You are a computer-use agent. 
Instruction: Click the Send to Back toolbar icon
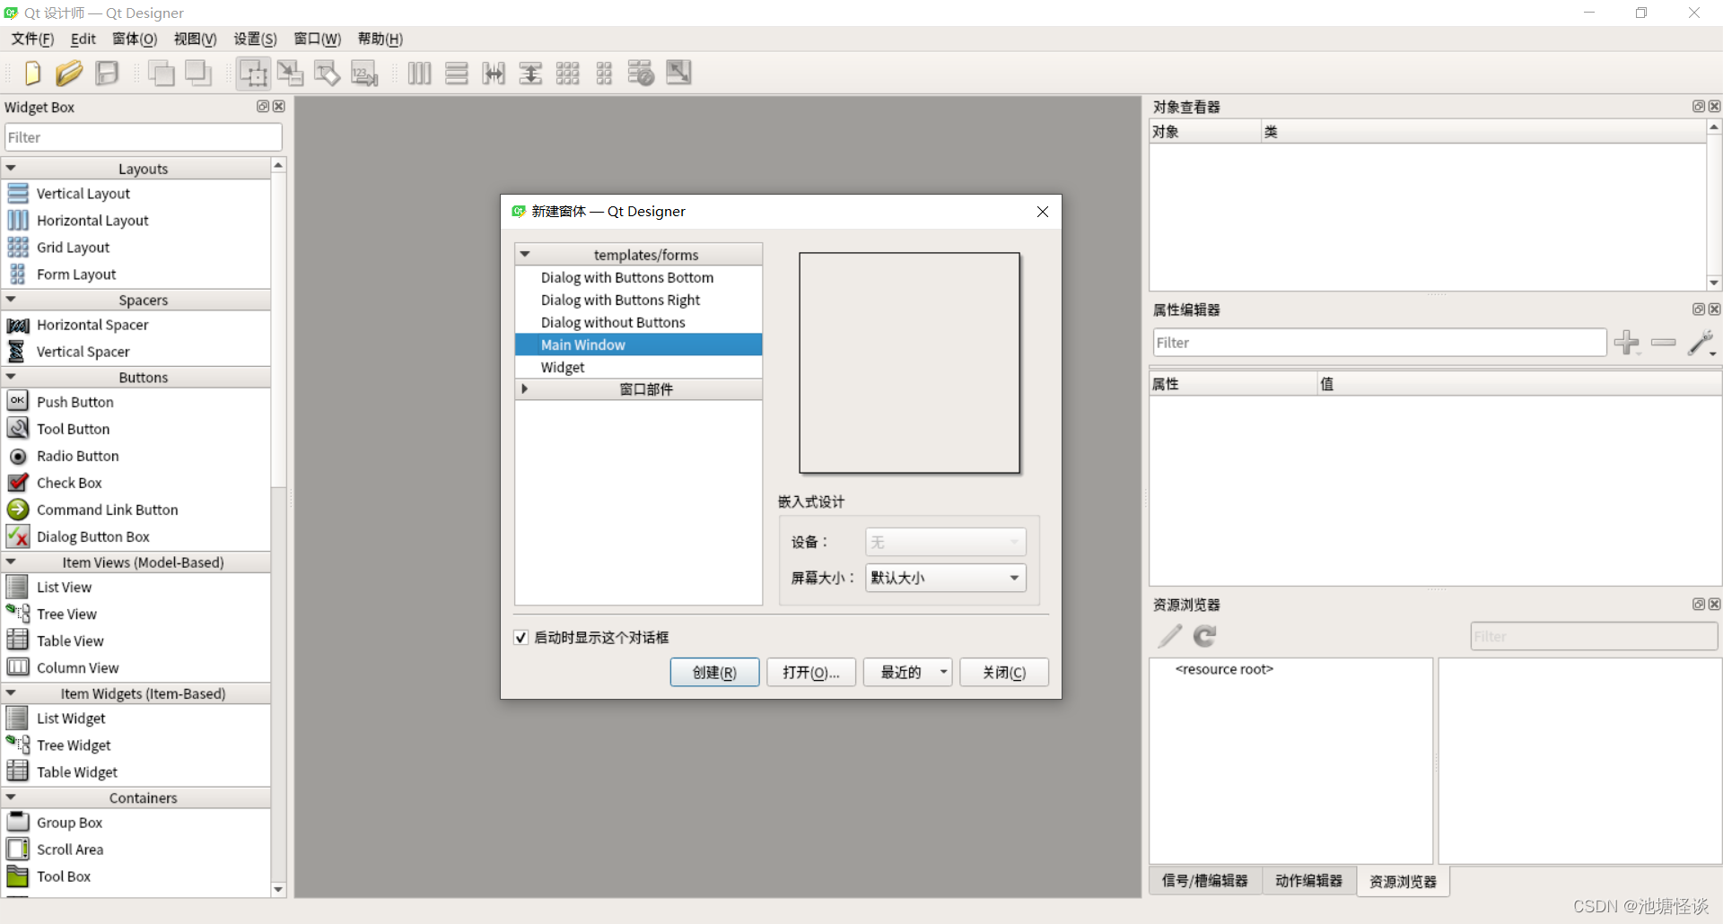pyautogui.click(x=161, y=73)
